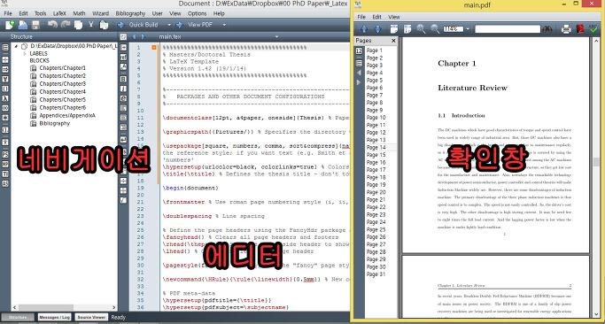Open the Options menu in Texmaker
Viewport: 605px width, 324px height.
pyautogui.click(x=198, y=13)
